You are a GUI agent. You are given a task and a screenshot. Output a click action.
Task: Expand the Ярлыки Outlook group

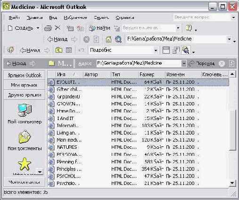(x=25, y=75)
